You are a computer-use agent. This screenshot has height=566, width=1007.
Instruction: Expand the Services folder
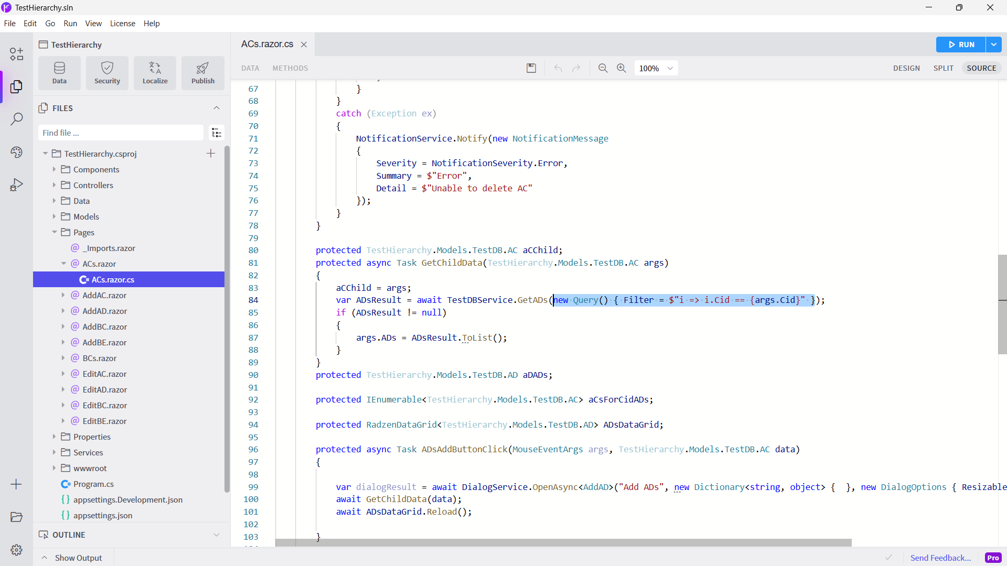point(54,452)
